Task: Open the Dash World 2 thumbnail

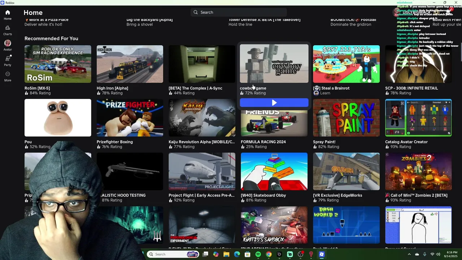Action: tap(346, 225)
